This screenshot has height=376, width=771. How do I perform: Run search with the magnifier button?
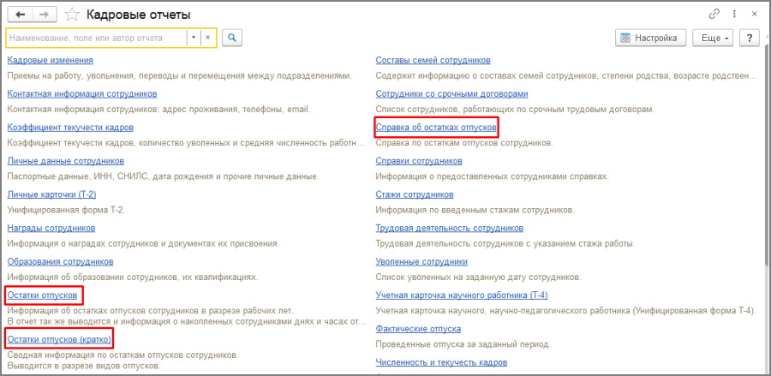232,38
